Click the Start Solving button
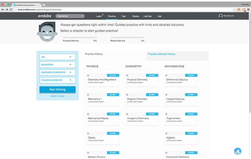 click(x=58, y=90)
